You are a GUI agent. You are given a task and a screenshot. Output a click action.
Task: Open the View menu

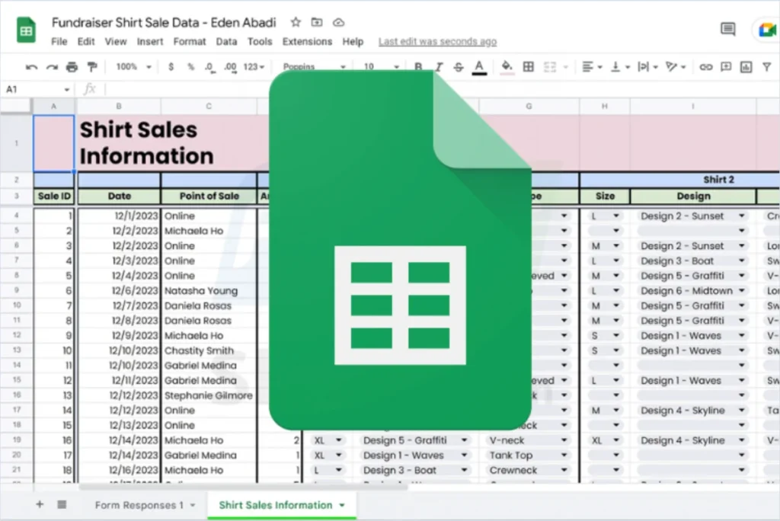click(116, 42)
